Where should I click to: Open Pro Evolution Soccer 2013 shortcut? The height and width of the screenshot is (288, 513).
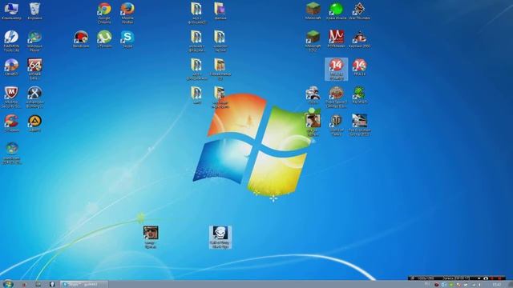[x=359, y=126]
